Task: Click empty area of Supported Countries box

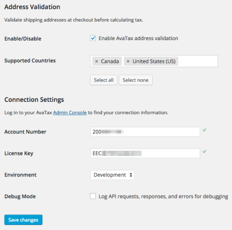Action: (197, 61)
